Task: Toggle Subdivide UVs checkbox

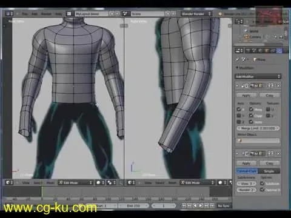Action: [x=263, y=183]
